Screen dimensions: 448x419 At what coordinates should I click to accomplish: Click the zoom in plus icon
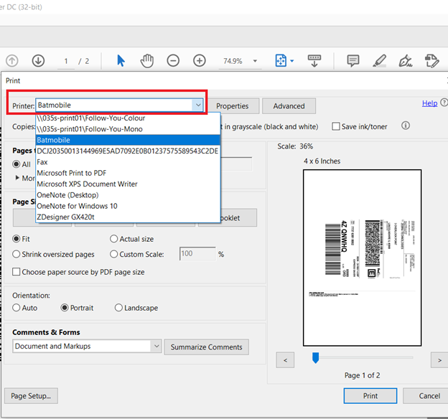(x=200, y=61)
